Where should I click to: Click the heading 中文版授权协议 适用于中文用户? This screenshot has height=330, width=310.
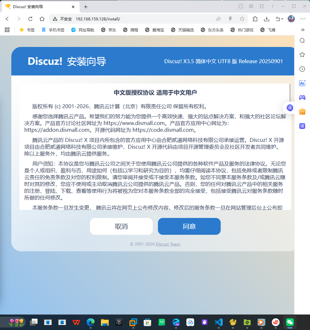(x=155, y=93)
